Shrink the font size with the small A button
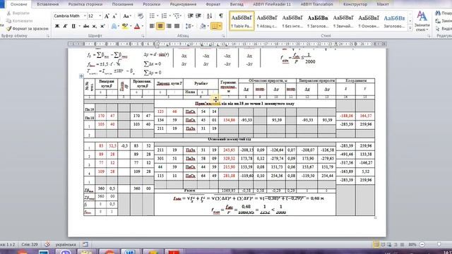 tap(114, 16)
